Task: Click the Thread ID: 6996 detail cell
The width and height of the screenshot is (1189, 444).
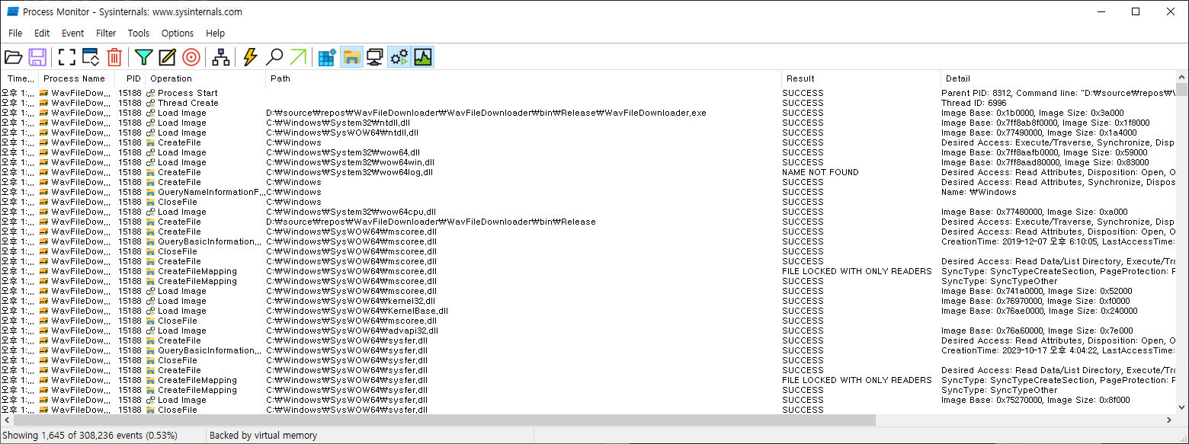Action: (973, 103)
